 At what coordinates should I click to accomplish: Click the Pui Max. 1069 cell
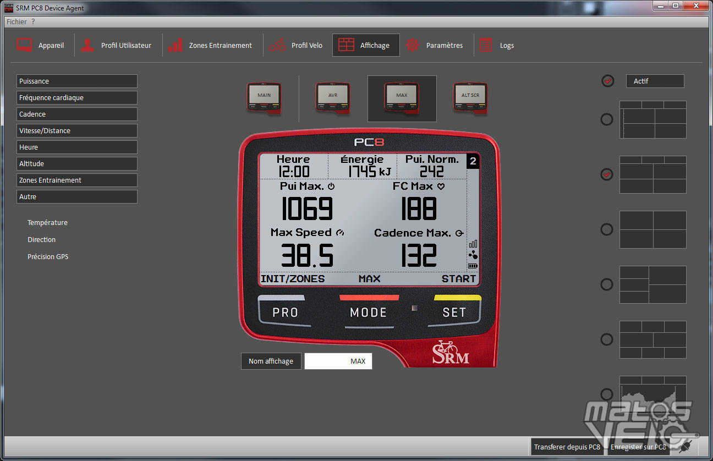click(308, 202)
